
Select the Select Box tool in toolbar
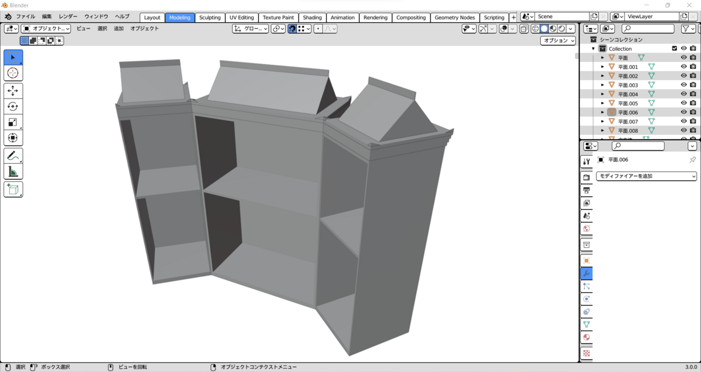[x=13, y=58]
